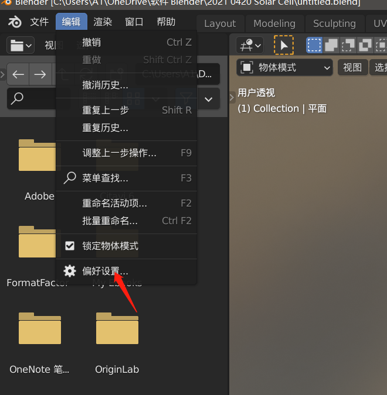Open 偏好设置... preferences
The height and width of the screenshot is (395, 387).
click(x=126, y=271)
